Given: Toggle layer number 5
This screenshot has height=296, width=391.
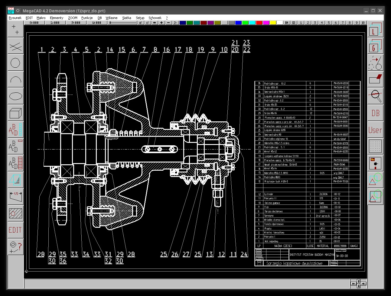Looking at the screenshot, I should pyautogui.click(x=329, y=23).
